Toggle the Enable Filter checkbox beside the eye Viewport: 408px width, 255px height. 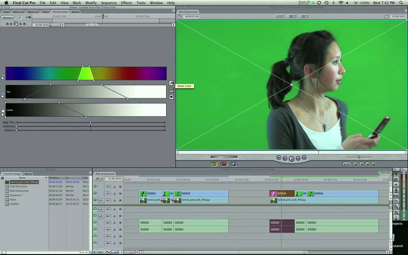(27, 17)
